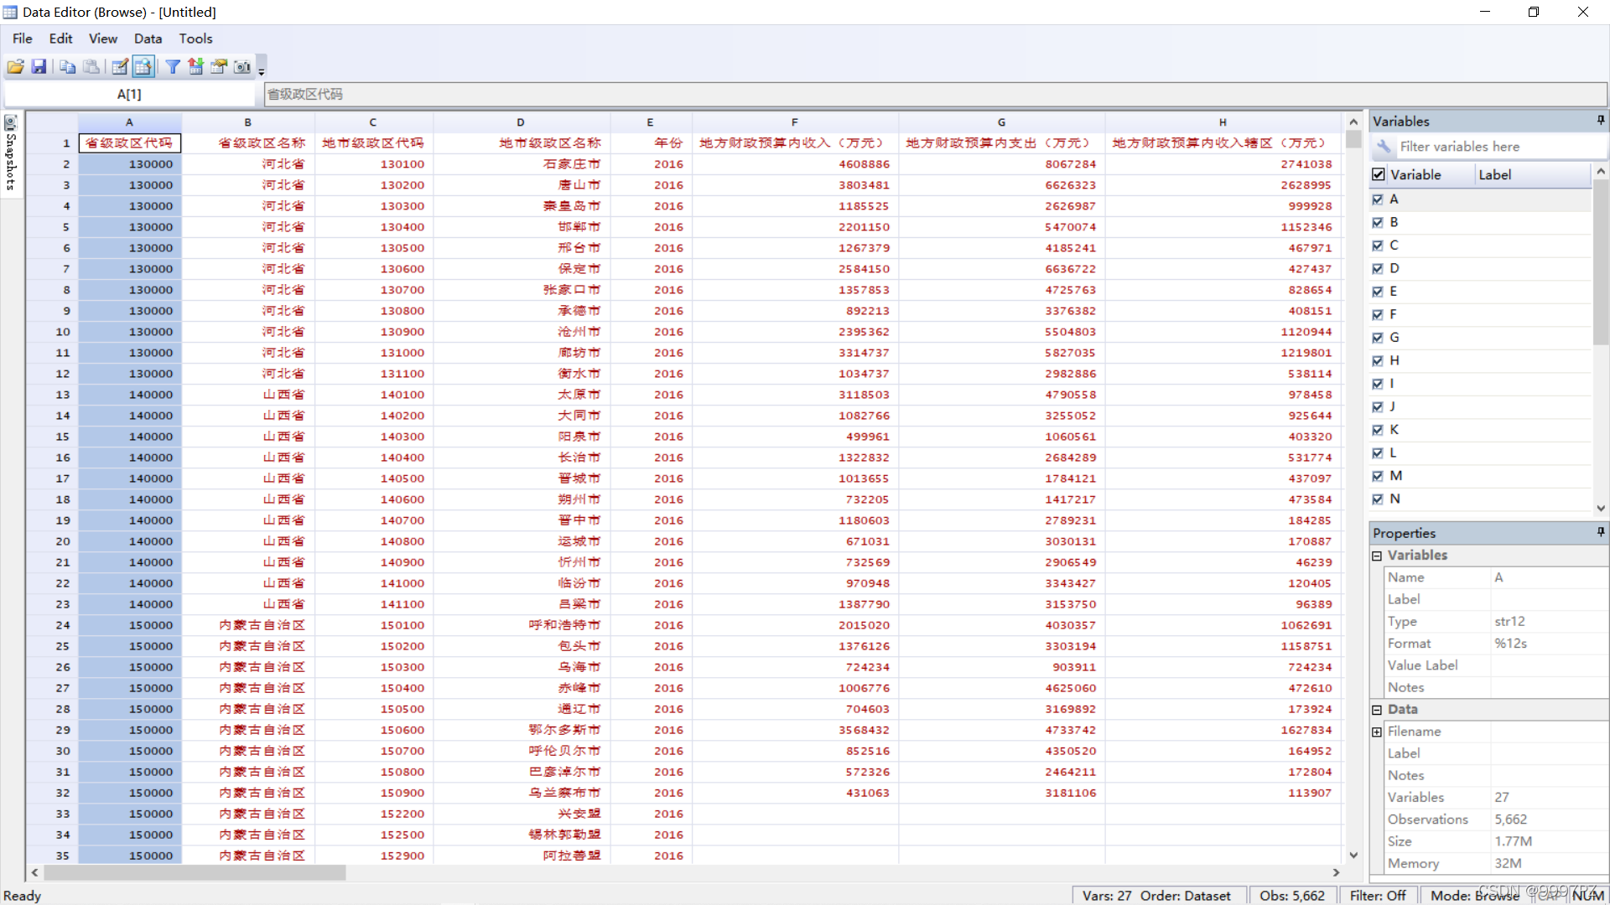Image resolution: width=1610 pixels, height=905 pixels.
Task: Uncheck variable E checkbox
Action: [x=1378, y=292]
